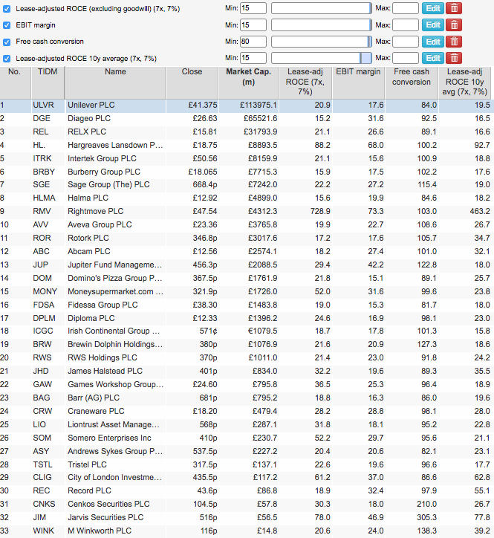
Task: Click Min field for ROCE excluding goodwill
Action: pos(253,8)
